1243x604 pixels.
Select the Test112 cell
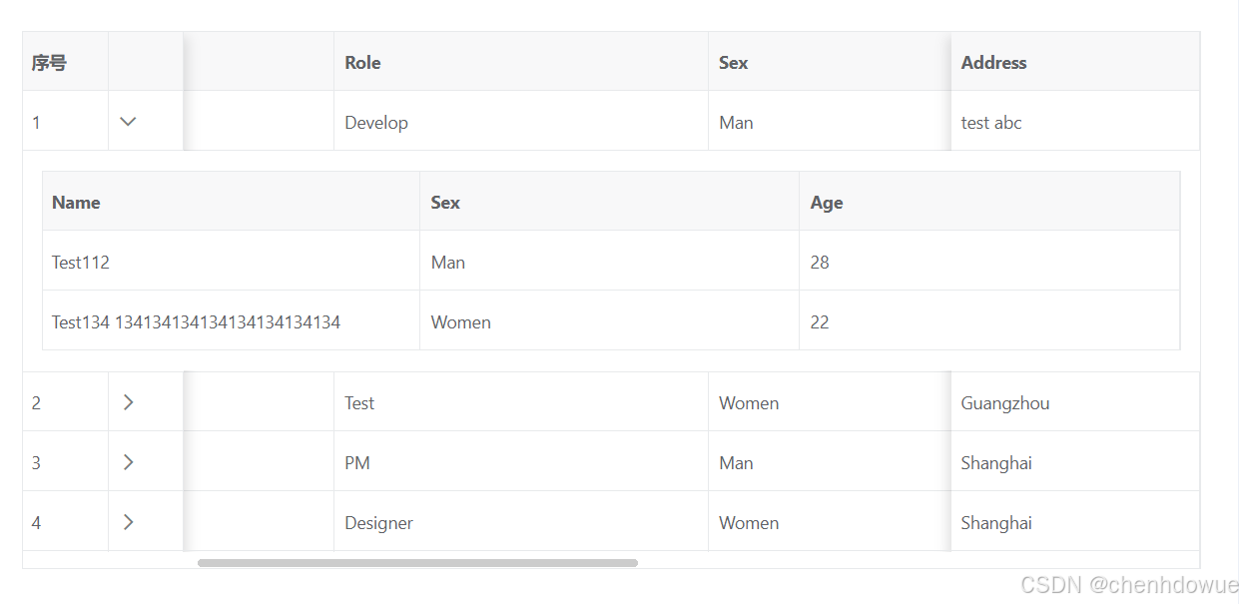(x=81, y=263)
